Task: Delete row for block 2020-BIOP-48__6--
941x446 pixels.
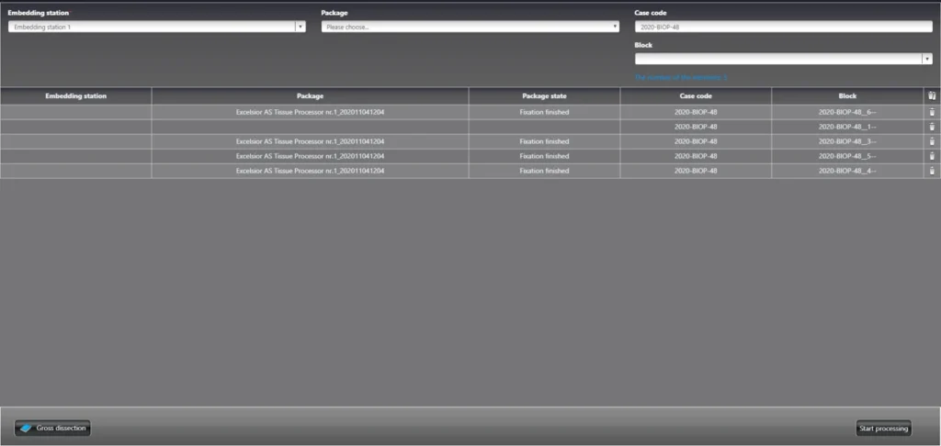Action: tap(932, 112)
